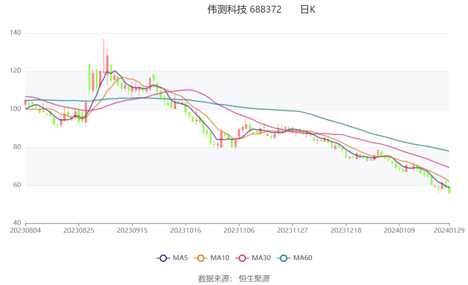Click the 20230825 date axis label
This screenshot has width=468, height=285.
79,230
